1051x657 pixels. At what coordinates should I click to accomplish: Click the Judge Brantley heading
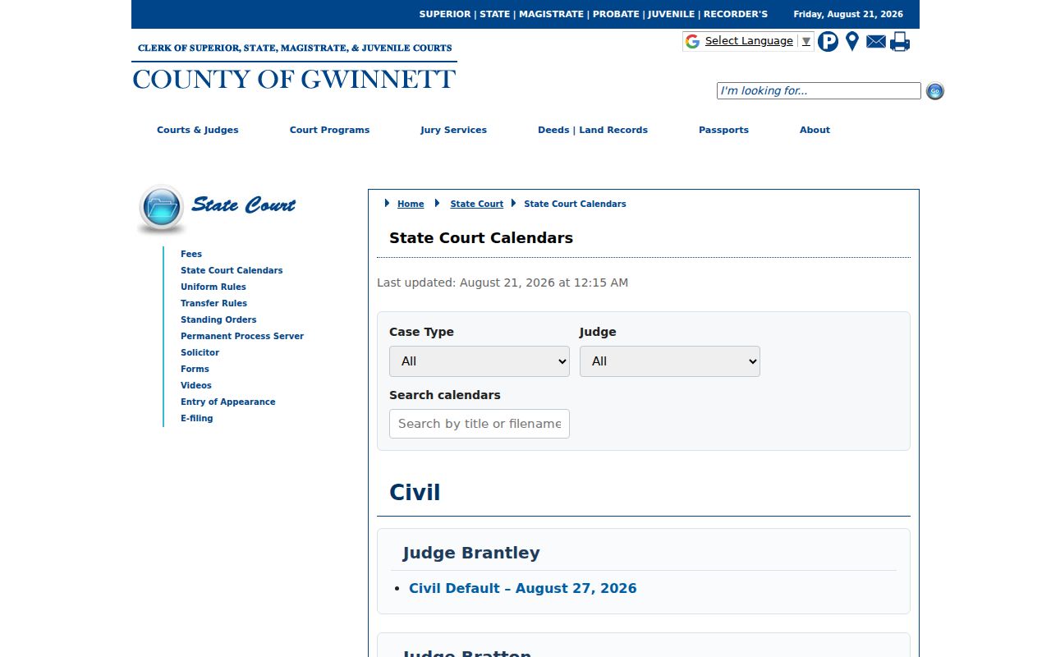click(x=471, y=553)
